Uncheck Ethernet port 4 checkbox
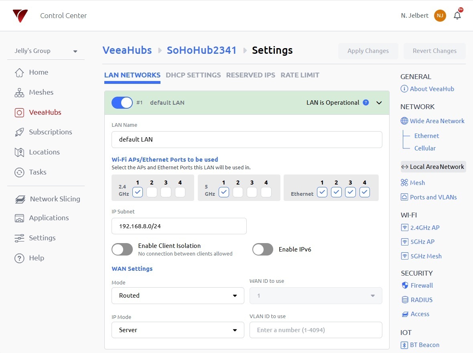The height and width of the screenshot is (353, 473). [x=364, y=192]
